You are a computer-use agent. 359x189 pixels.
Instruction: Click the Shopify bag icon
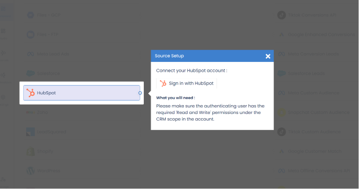31,151
